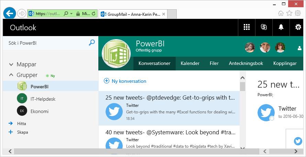Click Twitter avatar in 25 tweets item

point(114,112)
